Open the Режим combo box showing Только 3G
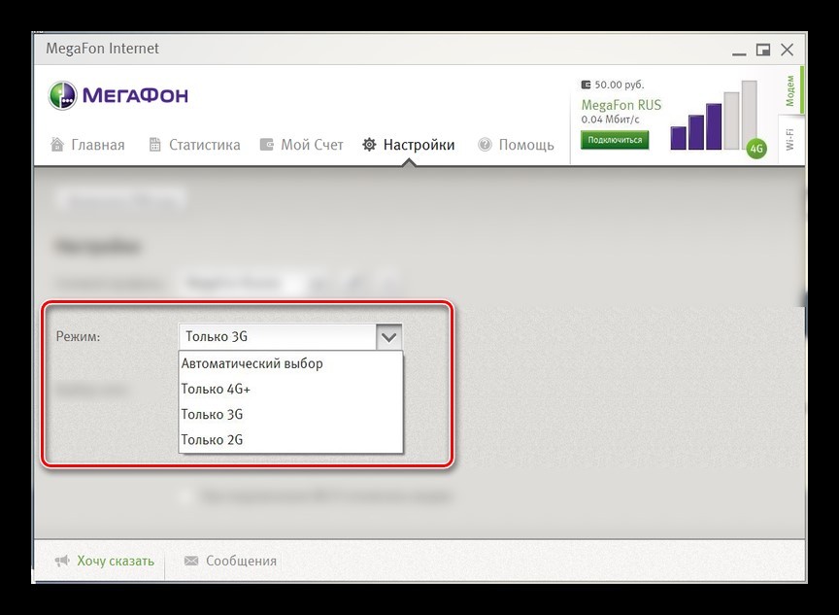This screenshot has height=615, width=839. tap(290, 337)
